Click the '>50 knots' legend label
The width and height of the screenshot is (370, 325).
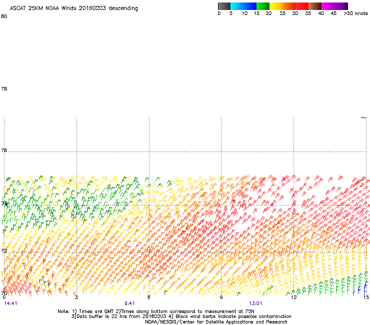[355, 13]
